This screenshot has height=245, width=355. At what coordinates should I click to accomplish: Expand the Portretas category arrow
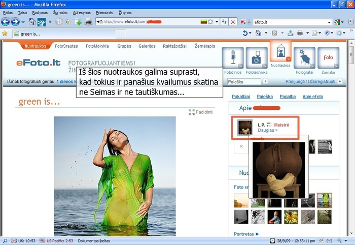pos(257,234)
